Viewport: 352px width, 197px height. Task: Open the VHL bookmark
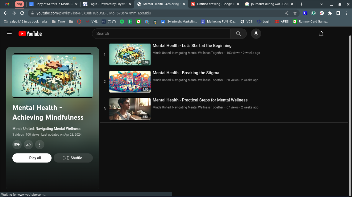(x=92, y=21)
